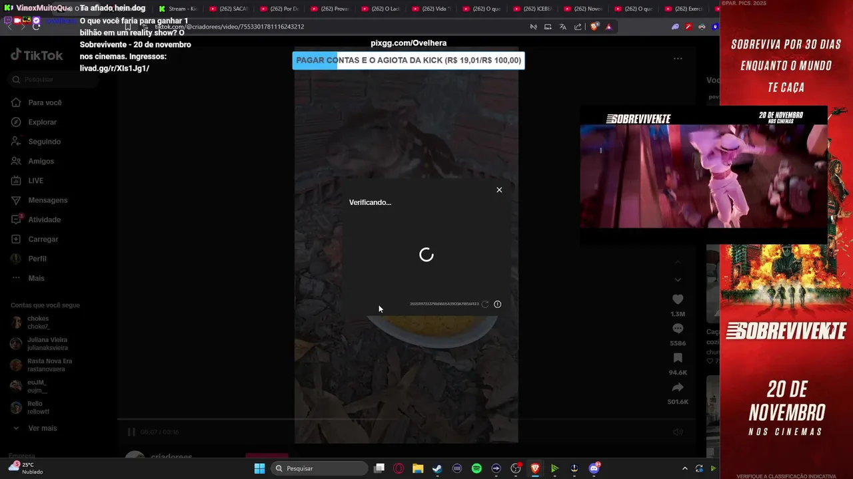The image size is (853, 479).
Task: Open followed account chokes
Action: click(x=38, y=323)
